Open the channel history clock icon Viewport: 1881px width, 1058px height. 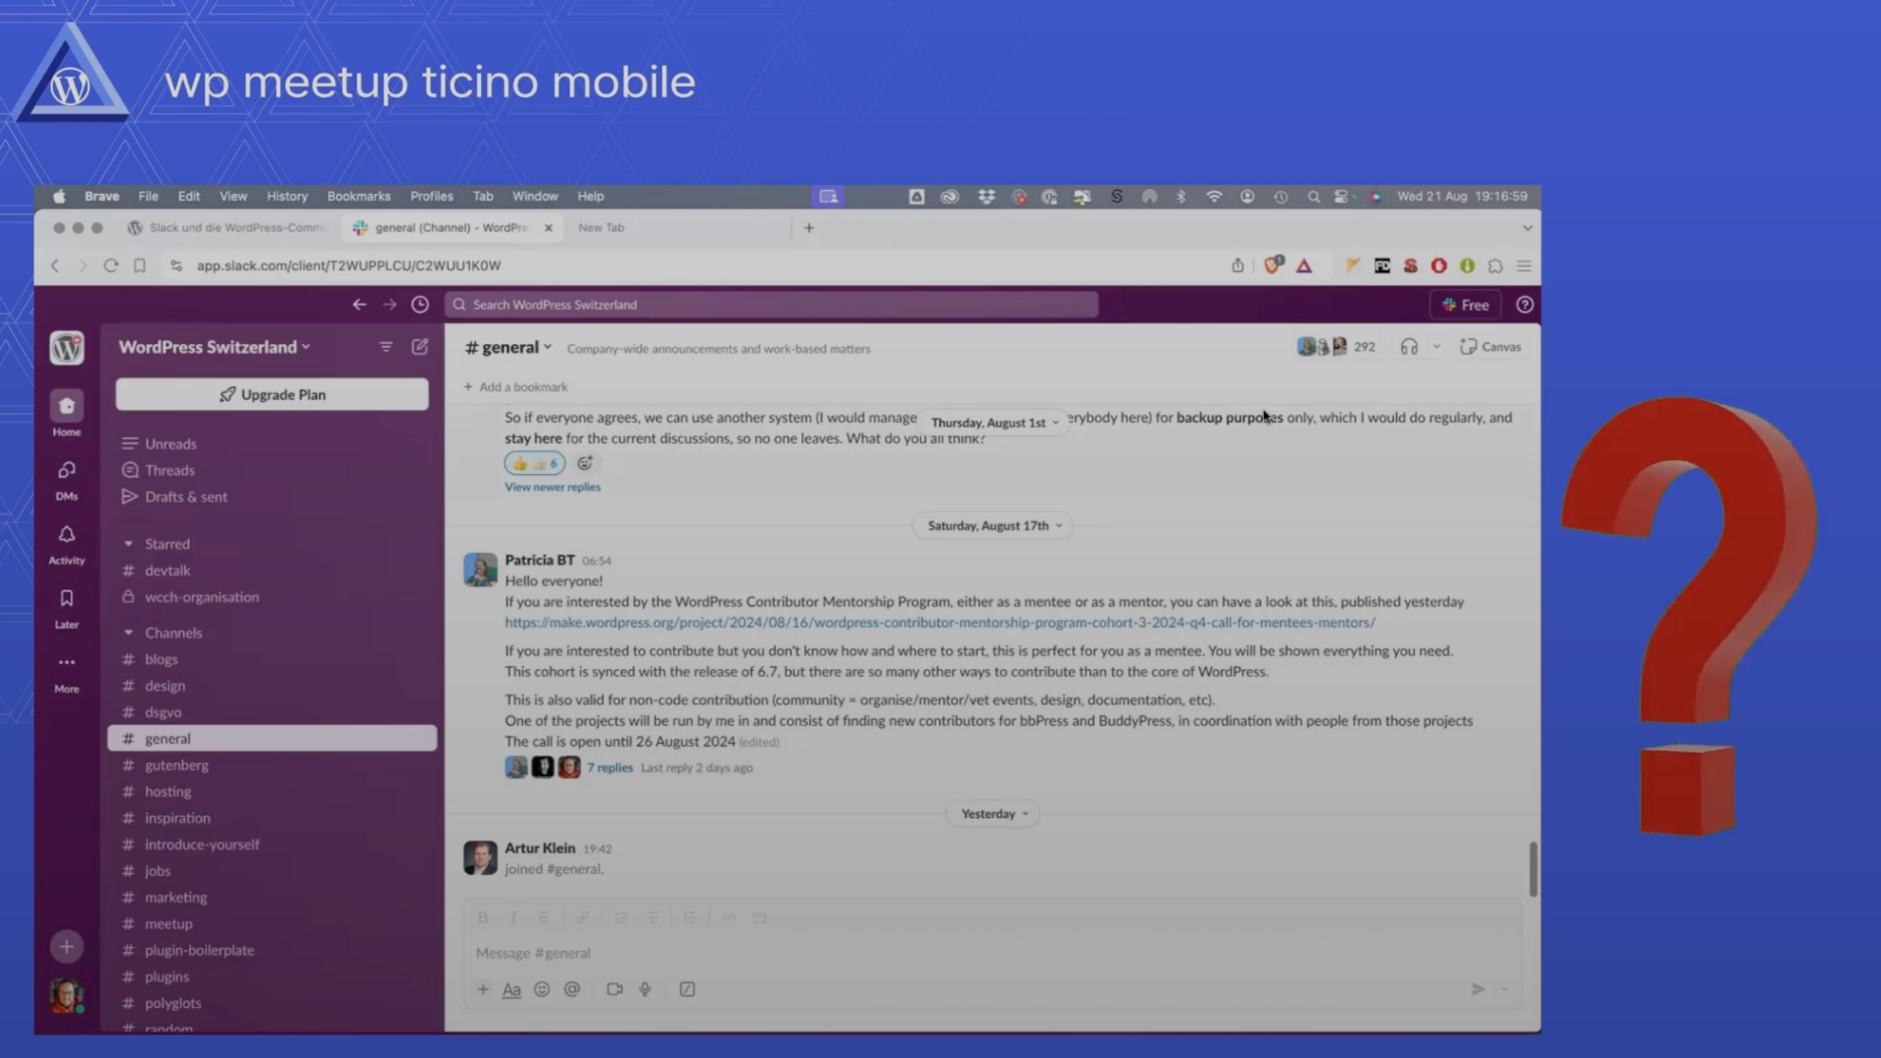click(x=419, y=305)
